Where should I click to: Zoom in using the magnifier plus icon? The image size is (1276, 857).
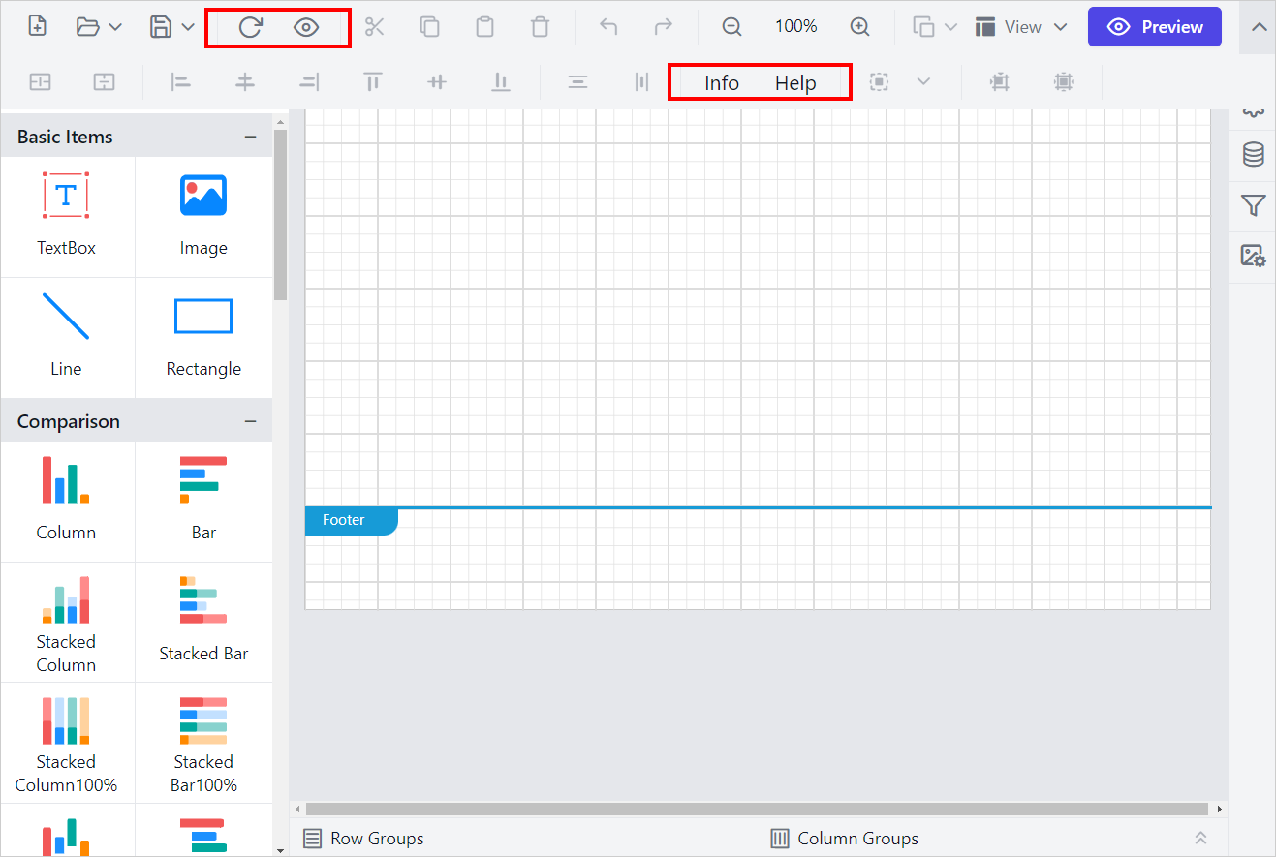click(859, 27)
